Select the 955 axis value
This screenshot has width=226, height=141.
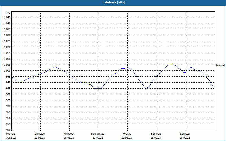pos(8,124)
